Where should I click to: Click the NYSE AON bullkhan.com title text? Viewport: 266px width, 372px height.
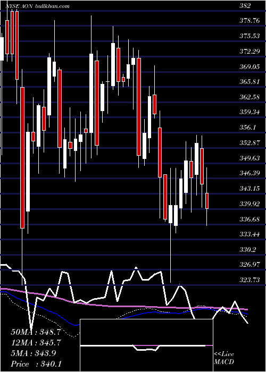tap(38, 6)
